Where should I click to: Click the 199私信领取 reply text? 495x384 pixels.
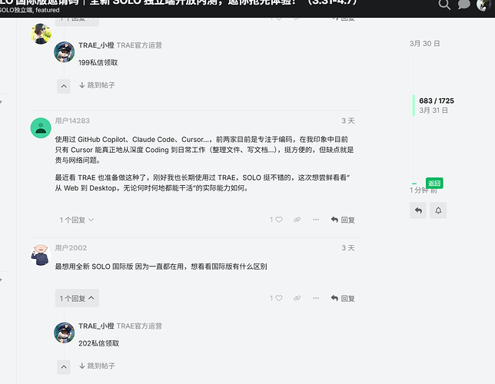[x=98, y=63]
